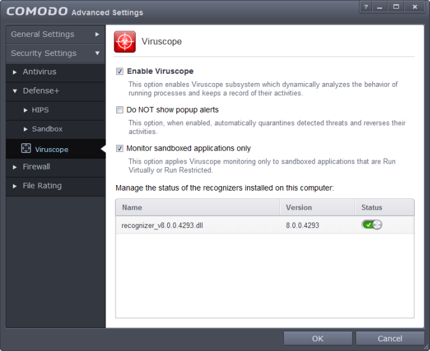Screen dimensions: 430x351
Task: Uncheck the Enable Viruscope checkbox
Action: click(120, 71)
